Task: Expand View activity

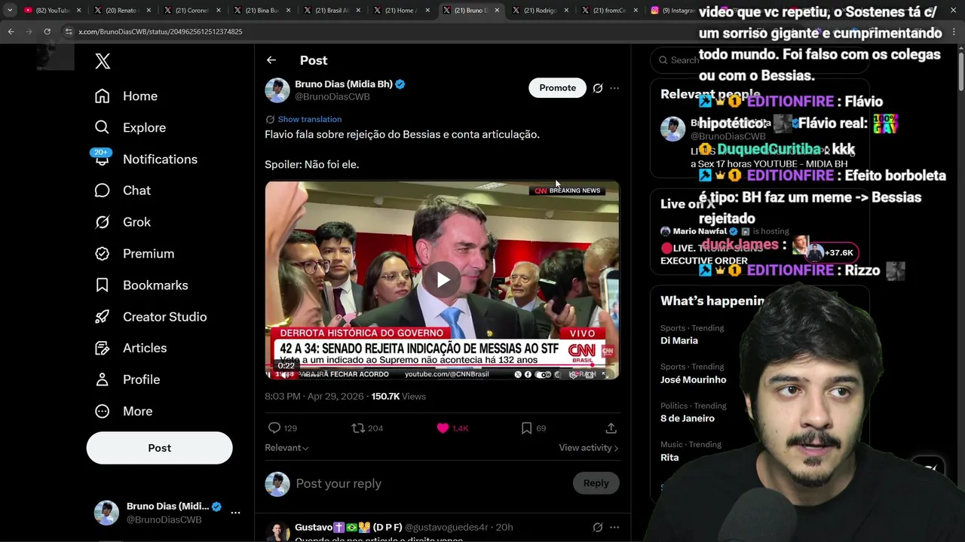Action: coord(589,448)
